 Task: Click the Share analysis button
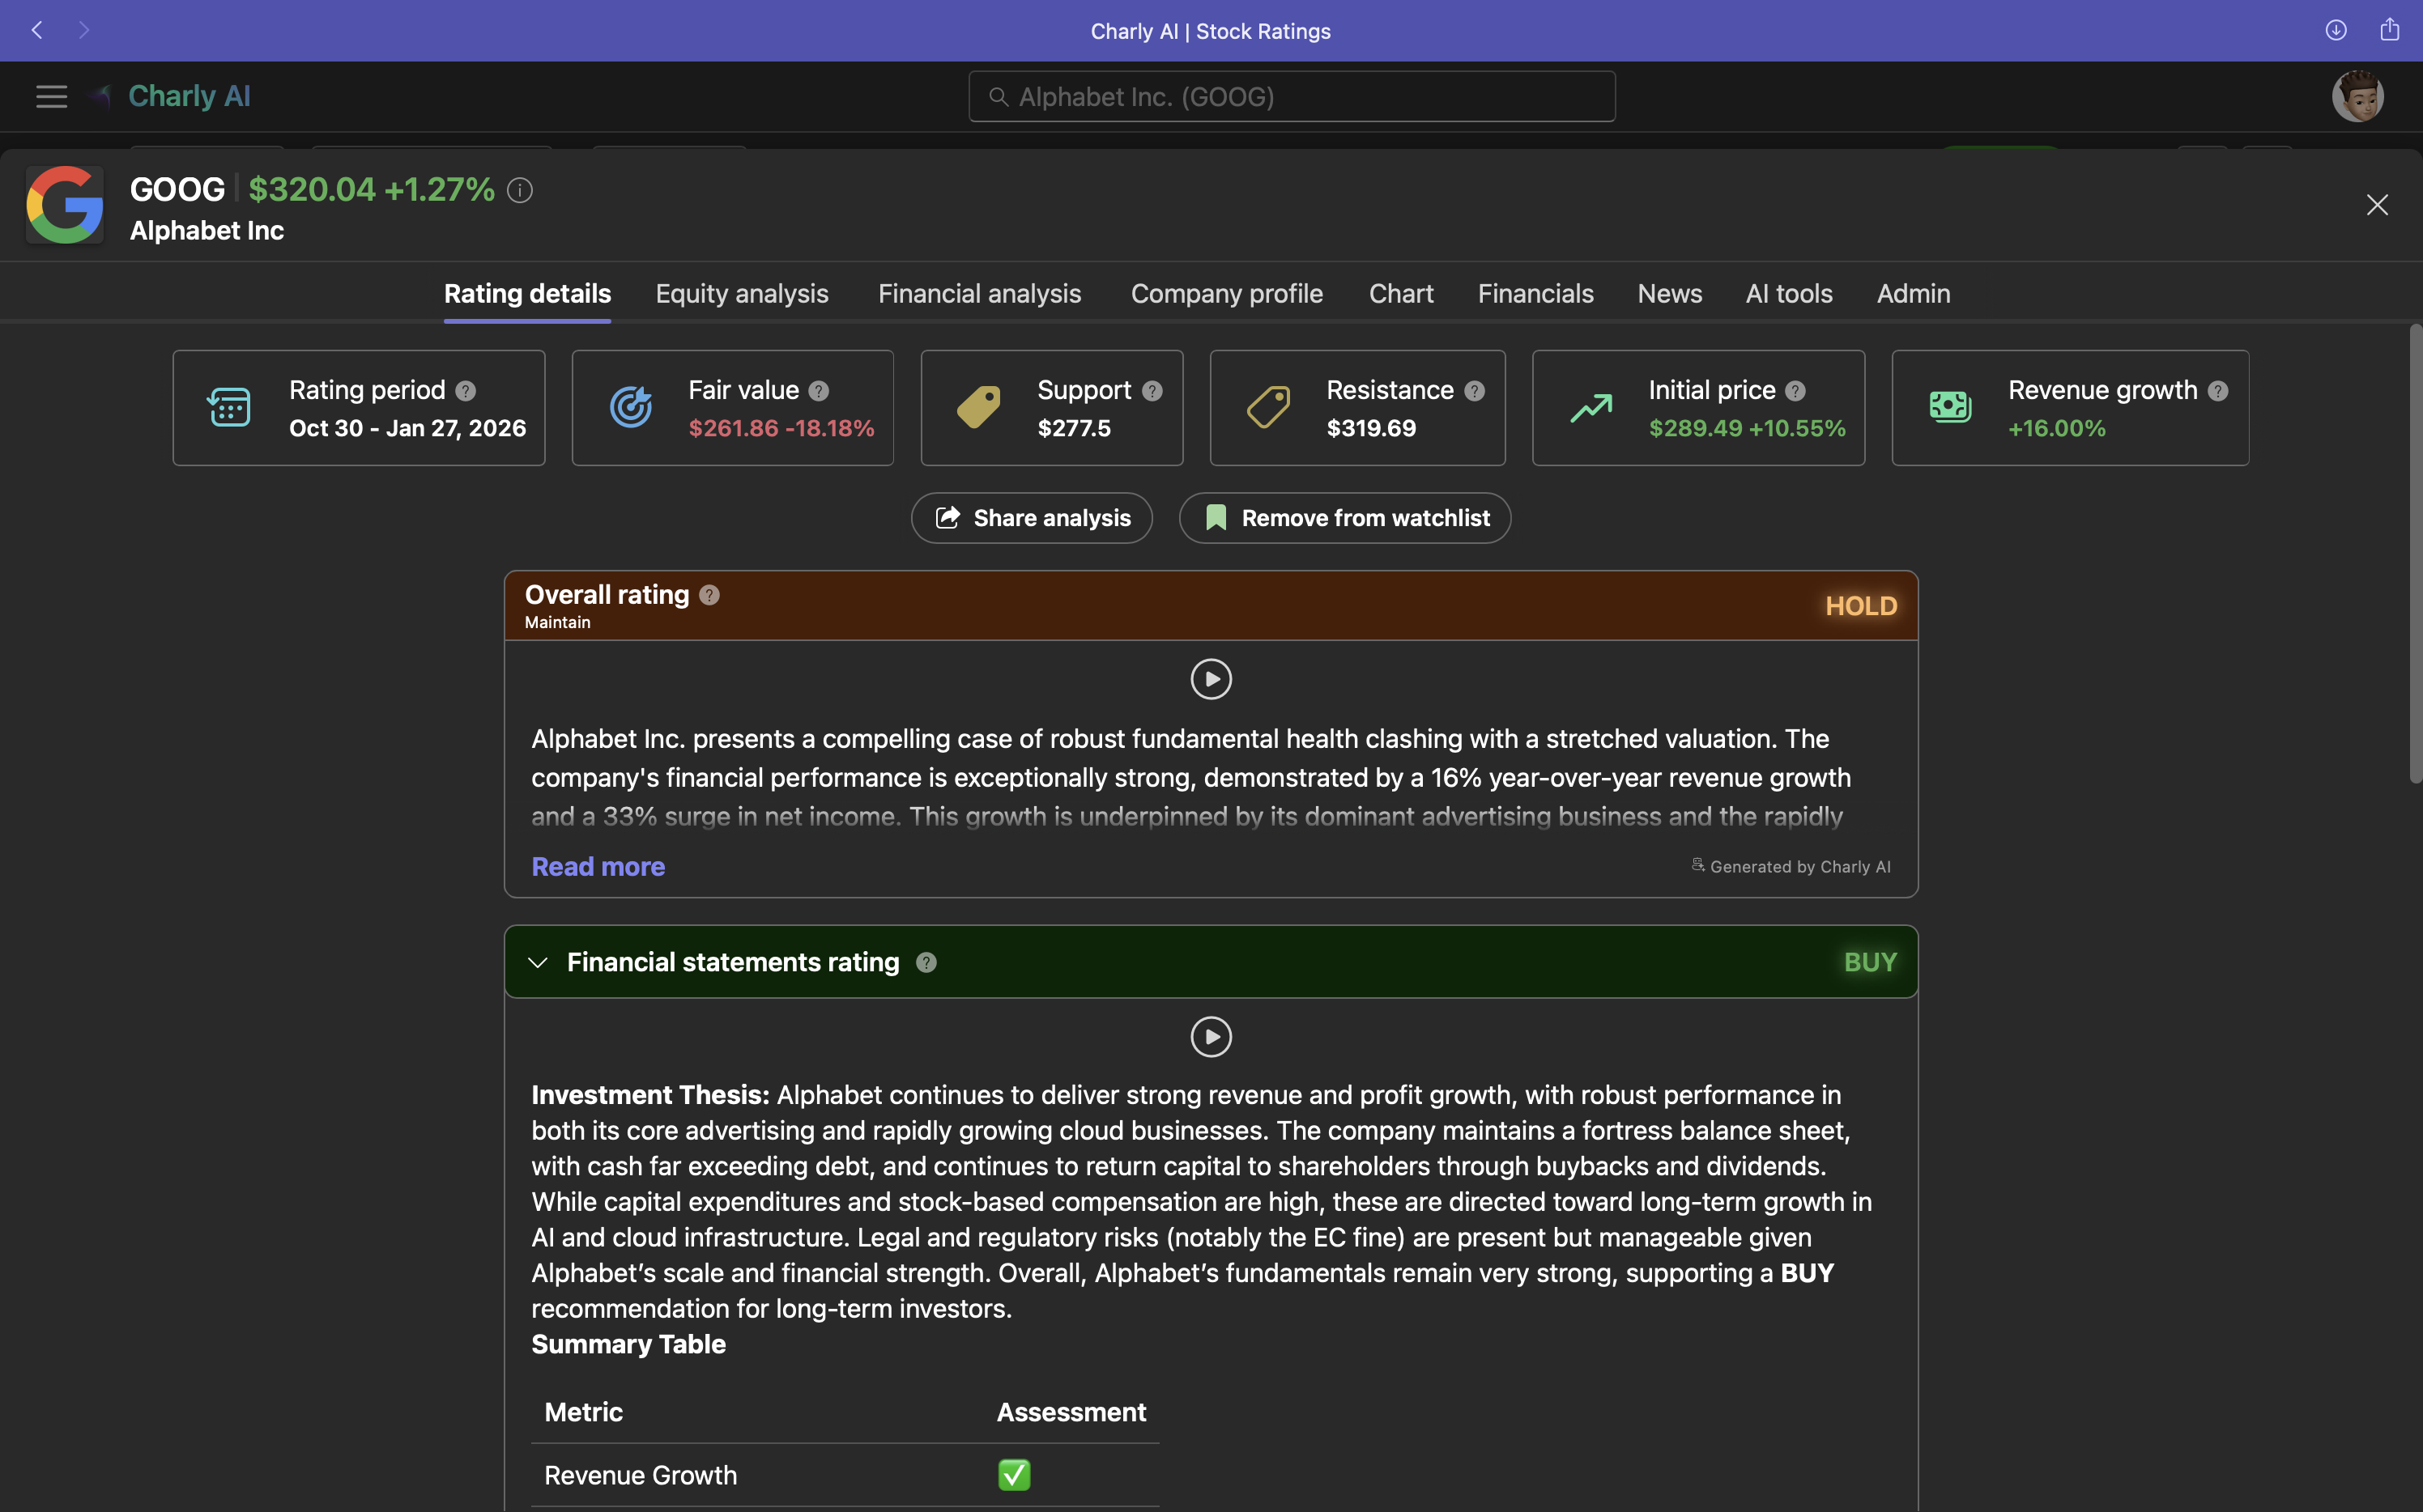point(1032,518)
